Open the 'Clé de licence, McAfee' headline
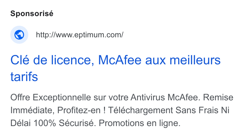The height and width of the screenshot is (137, 244). [x=116, y=68]
